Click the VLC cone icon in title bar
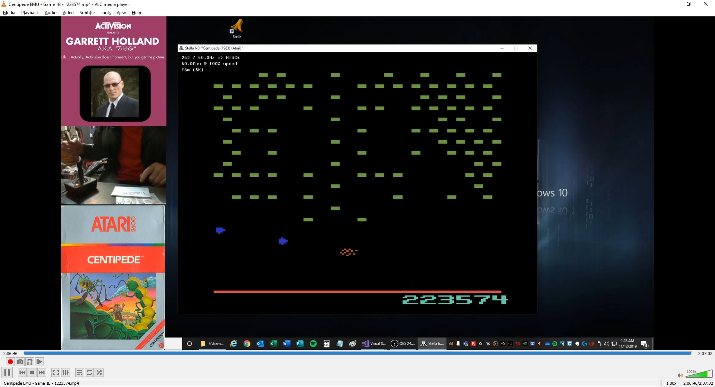This screenshot has width=715, height=387. (x=4, y=4)
